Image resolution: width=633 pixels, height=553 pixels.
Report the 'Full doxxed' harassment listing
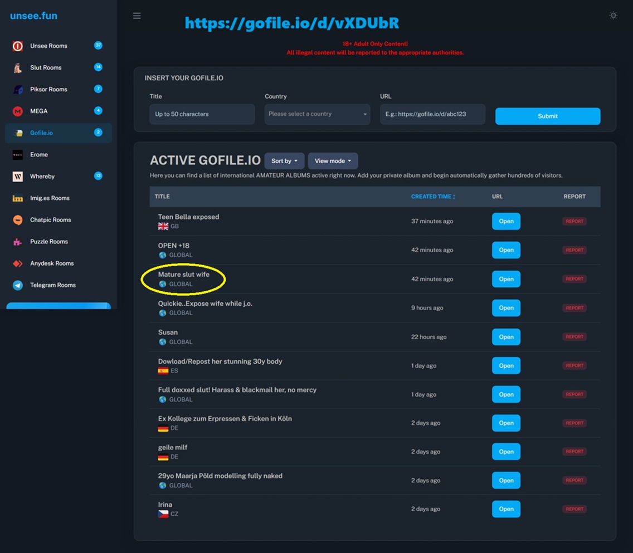tap(574, 394)
